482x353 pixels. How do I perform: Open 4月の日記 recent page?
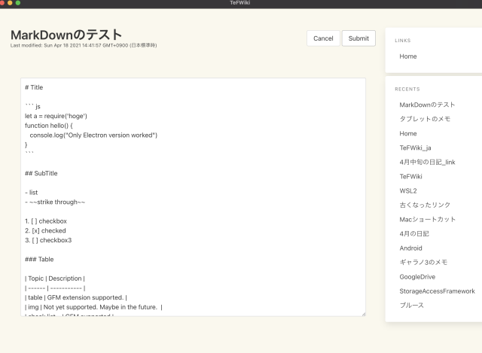click(x=414, y=234)
